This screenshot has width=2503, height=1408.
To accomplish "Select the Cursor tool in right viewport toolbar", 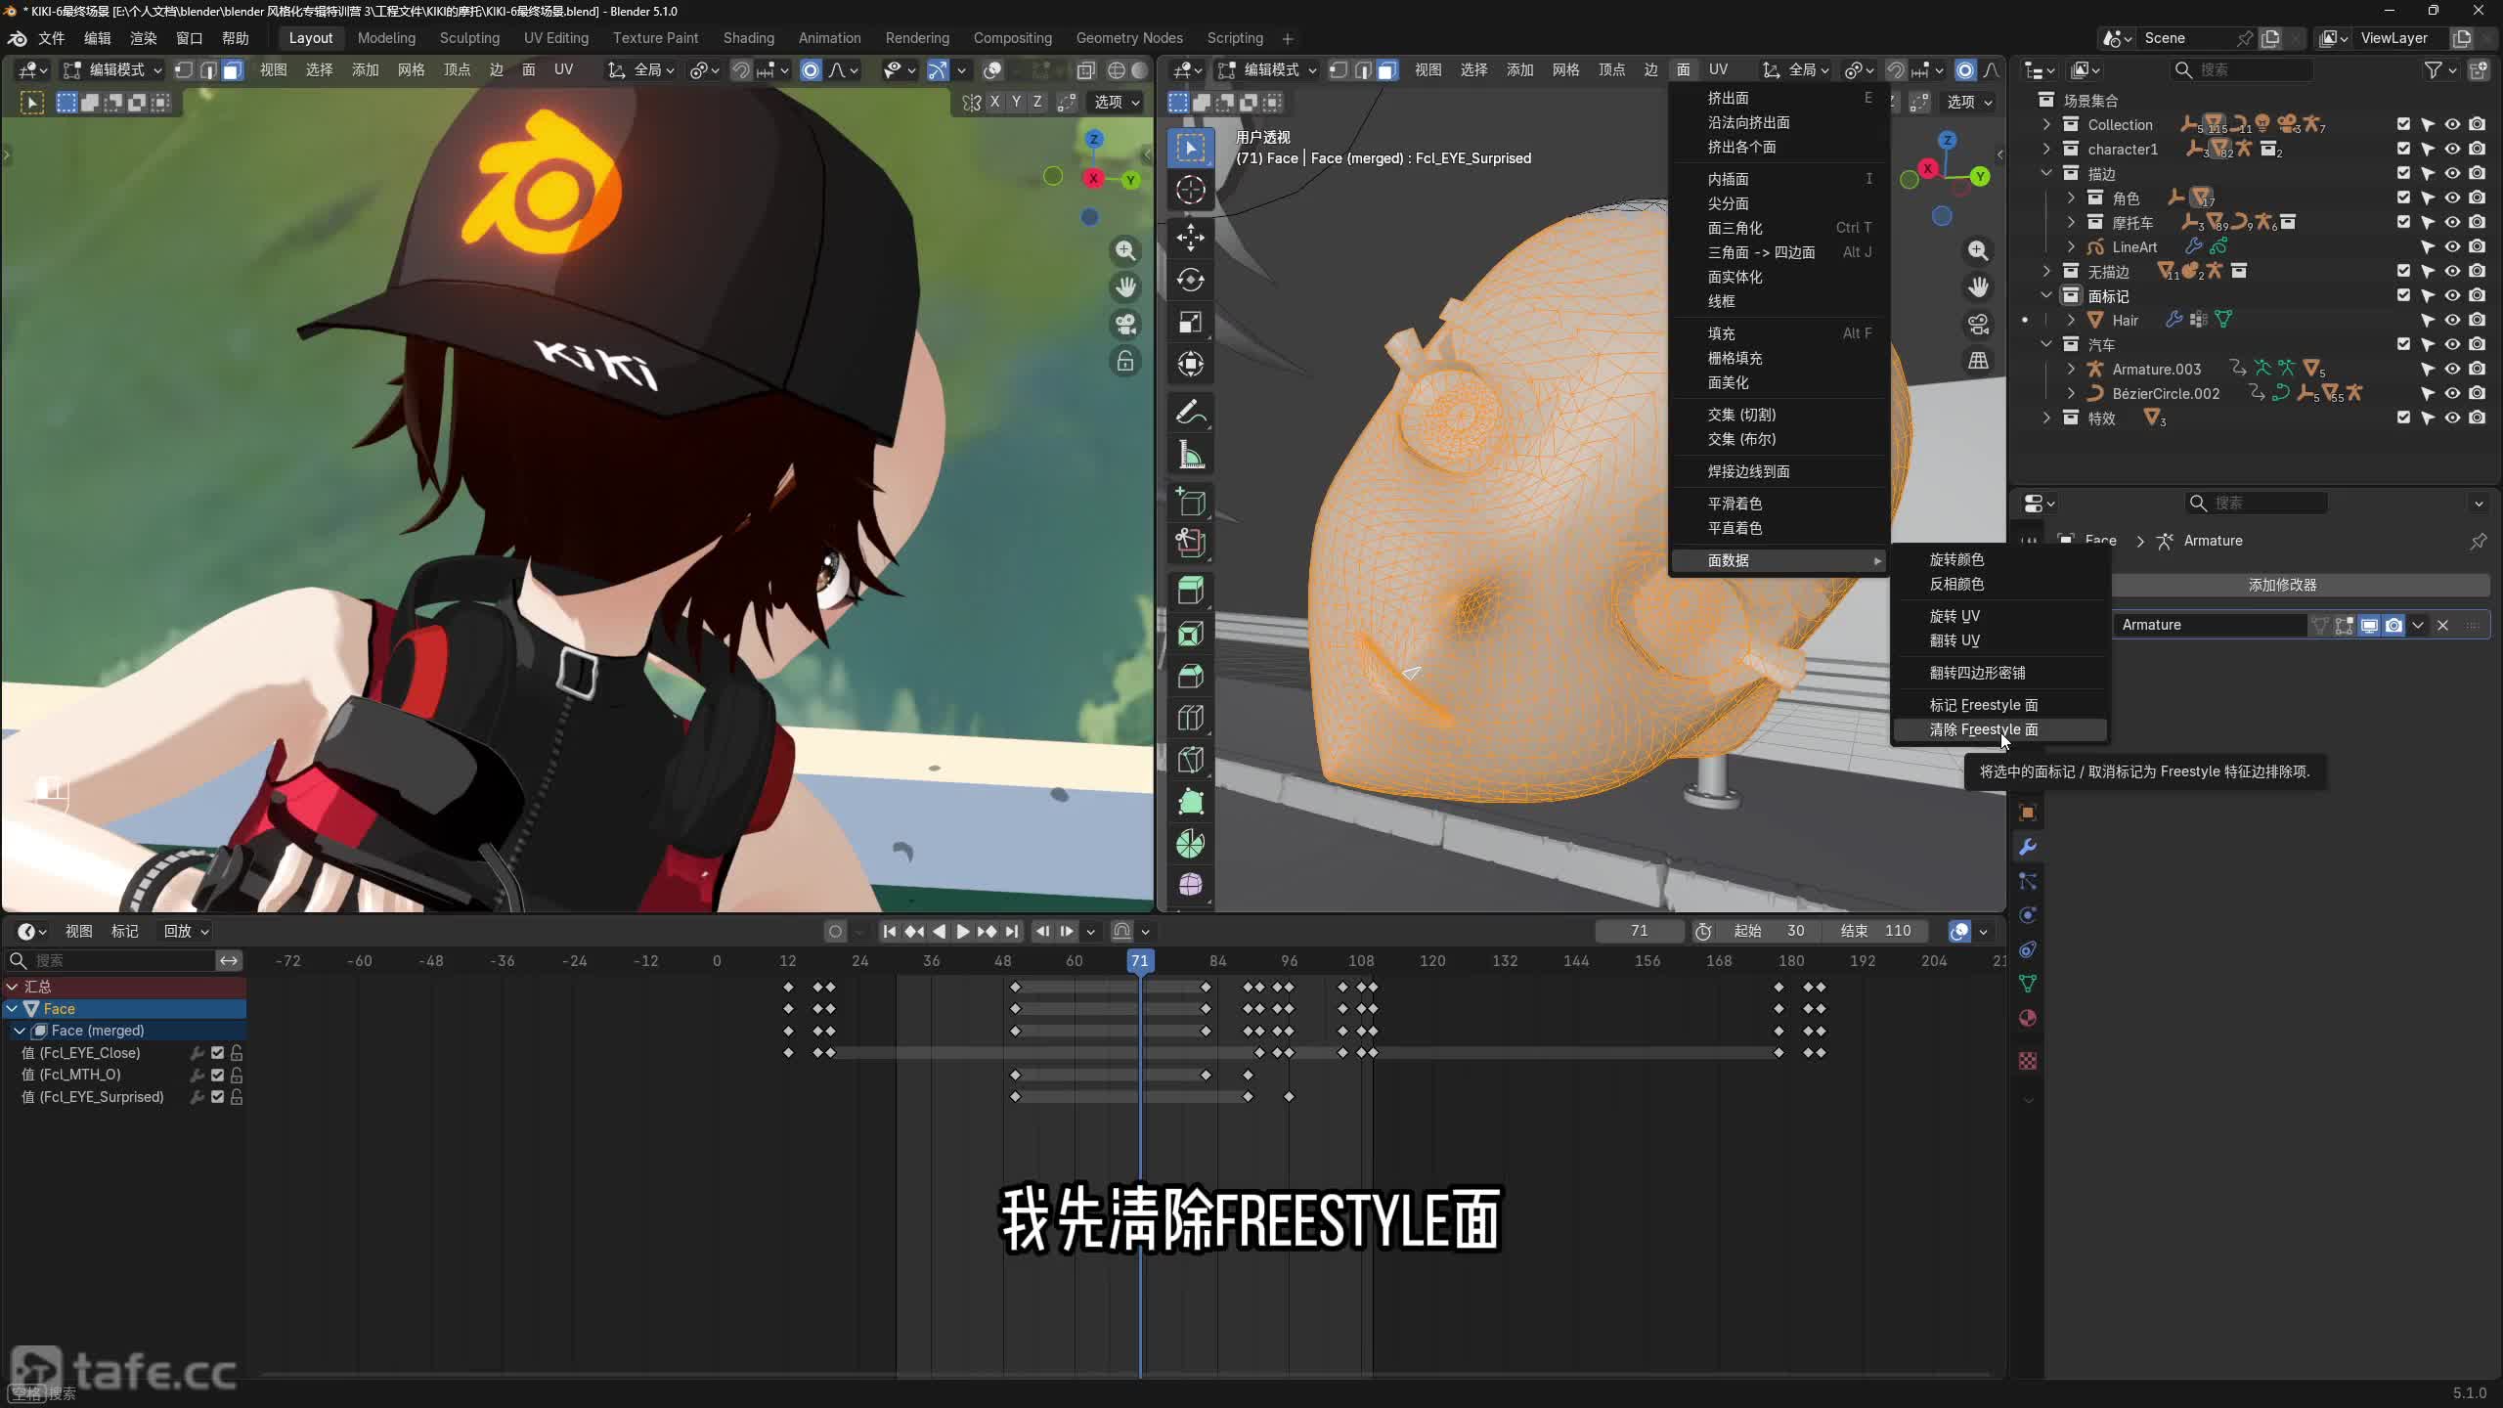I will point(1190,190).
